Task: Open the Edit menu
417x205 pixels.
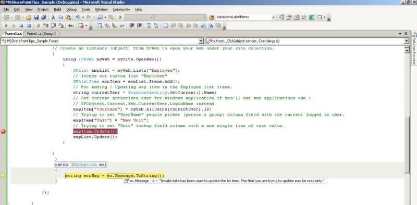Action: [17, 9]
